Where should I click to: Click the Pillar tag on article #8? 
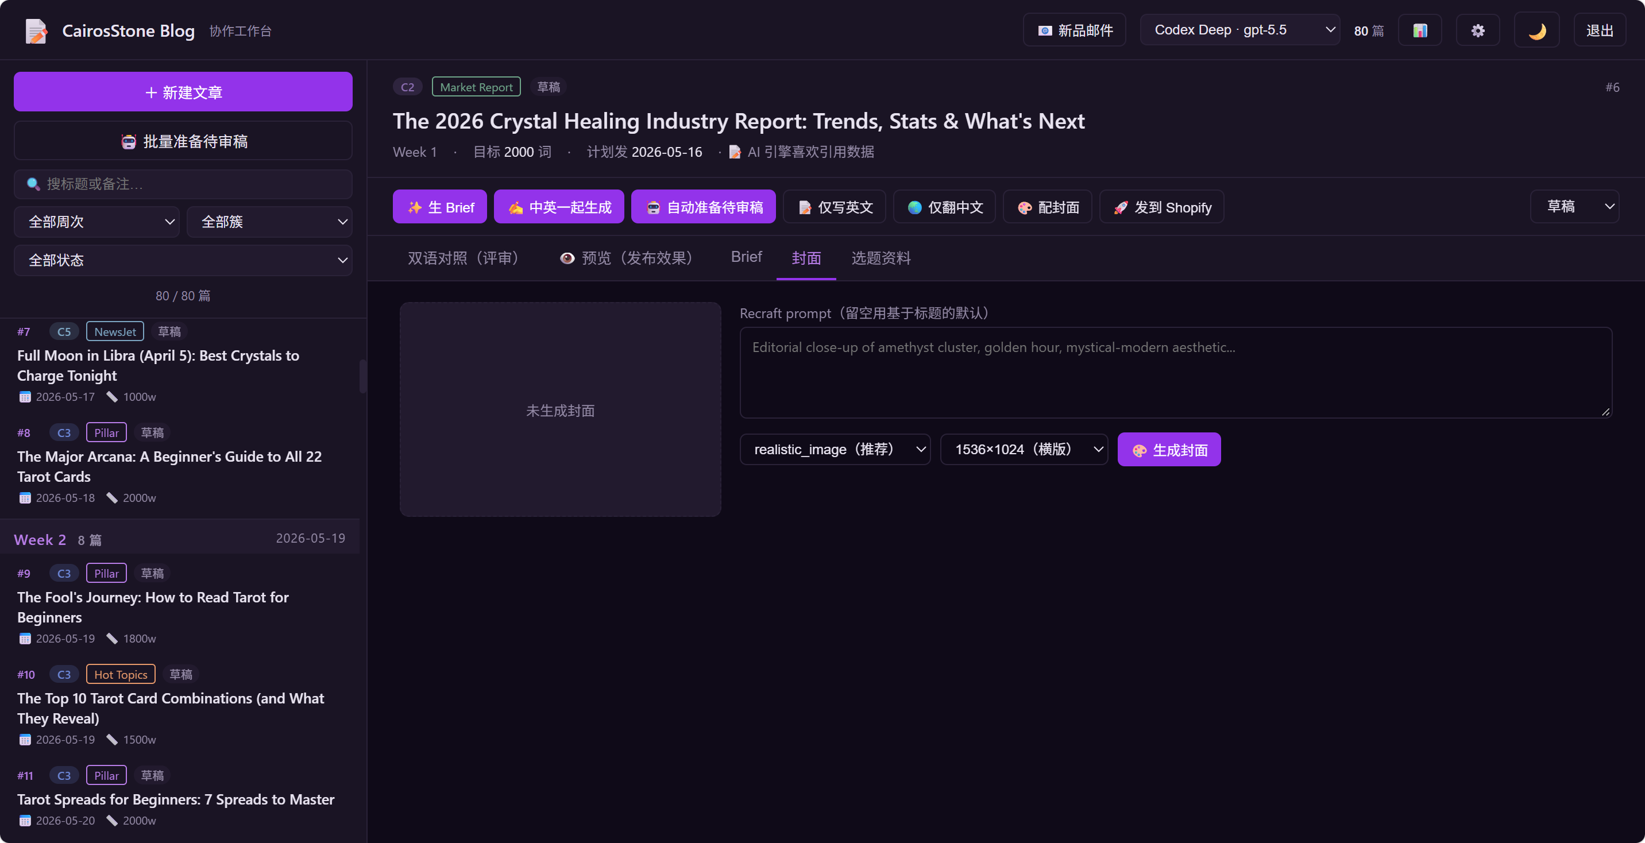pyautogui.click(x=107, y=432)
